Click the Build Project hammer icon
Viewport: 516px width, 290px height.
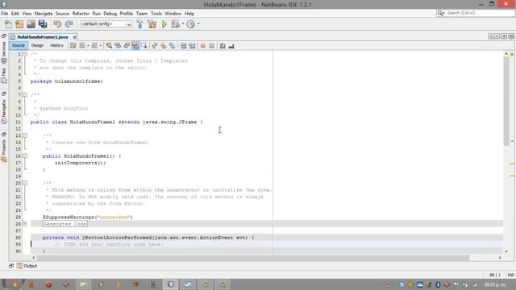[139, 24]
